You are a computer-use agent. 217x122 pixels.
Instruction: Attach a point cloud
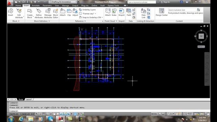coord(108,12)
